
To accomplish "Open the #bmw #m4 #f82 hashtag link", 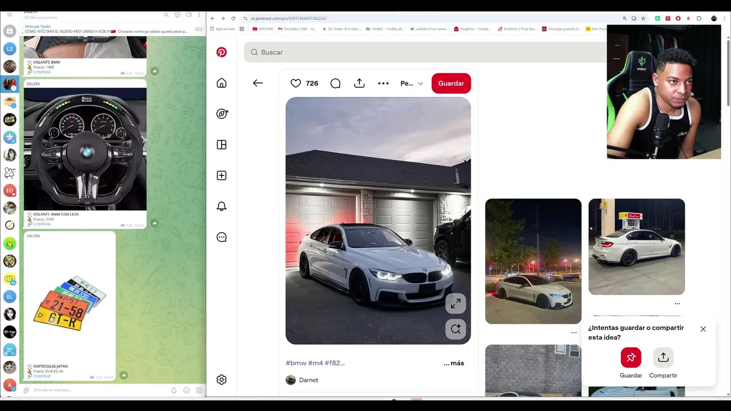I will click(315, 363).
